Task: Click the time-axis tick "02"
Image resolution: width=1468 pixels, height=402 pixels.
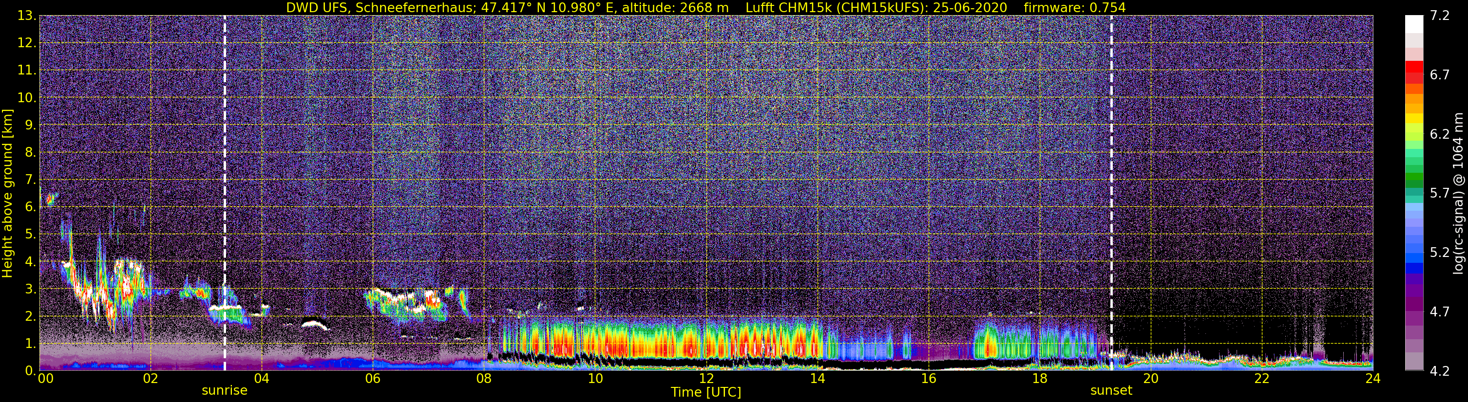Action: coord(151,379)
